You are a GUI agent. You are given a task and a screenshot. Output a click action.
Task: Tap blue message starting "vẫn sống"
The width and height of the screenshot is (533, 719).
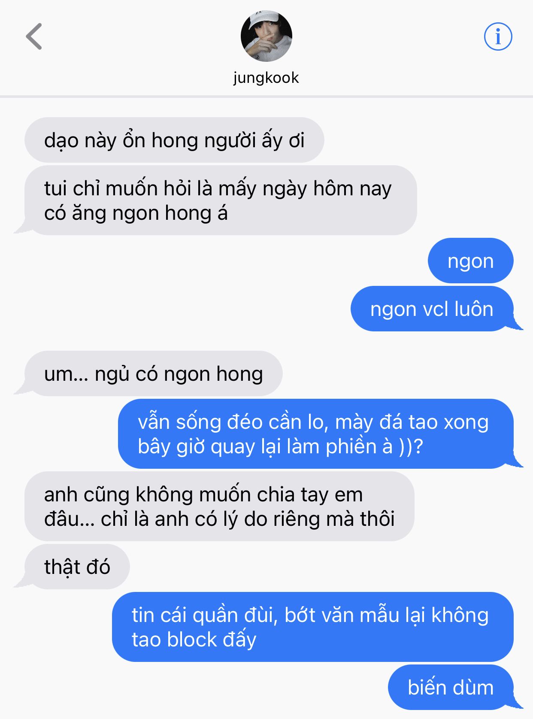[x=315, y=434]
